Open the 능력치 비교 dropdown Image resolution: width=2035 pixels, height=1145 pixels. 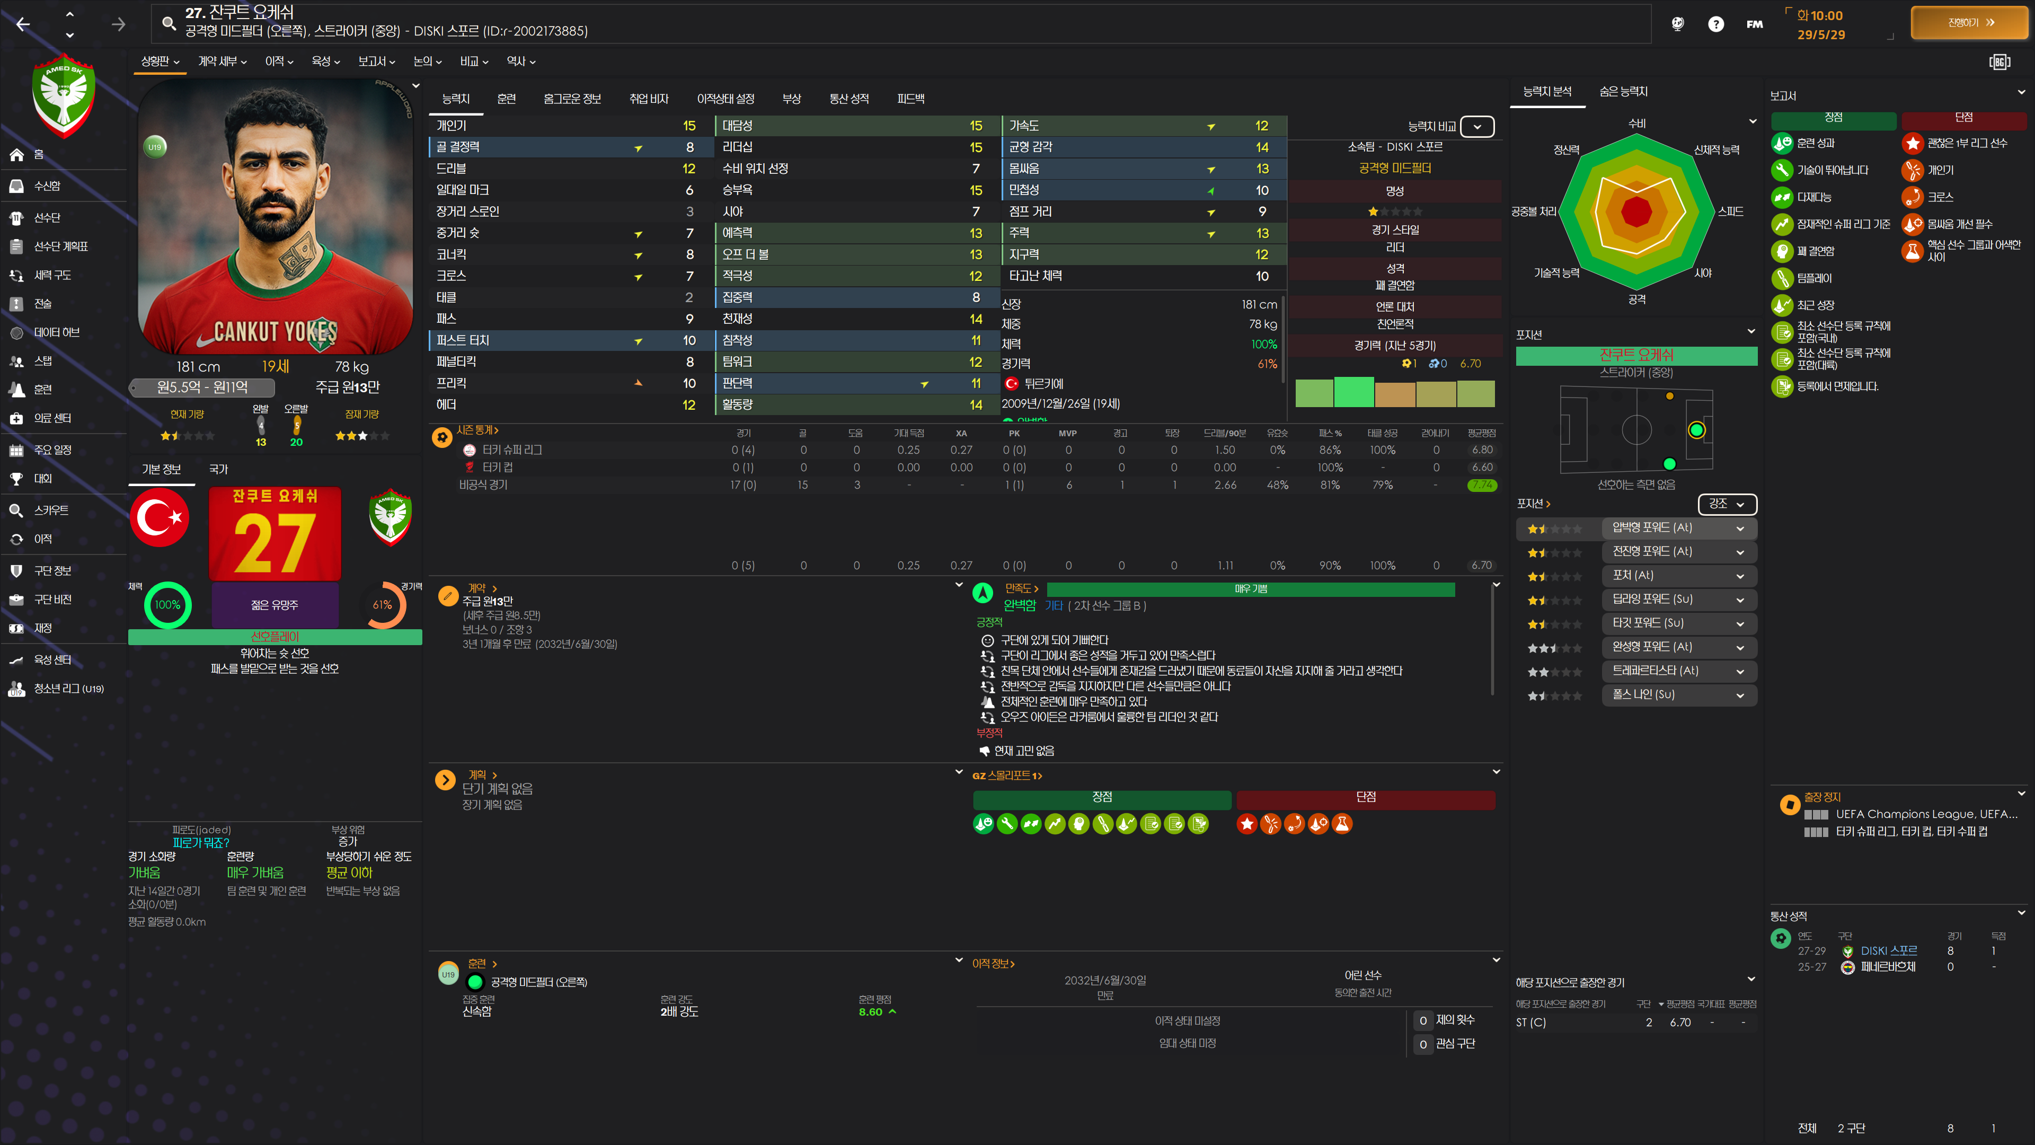tap(1476, 127)
